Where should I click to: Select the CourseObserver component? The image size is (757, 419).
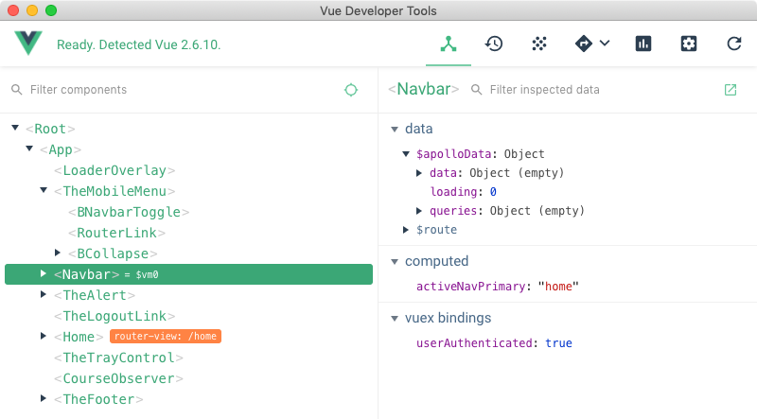pos(119,378)
